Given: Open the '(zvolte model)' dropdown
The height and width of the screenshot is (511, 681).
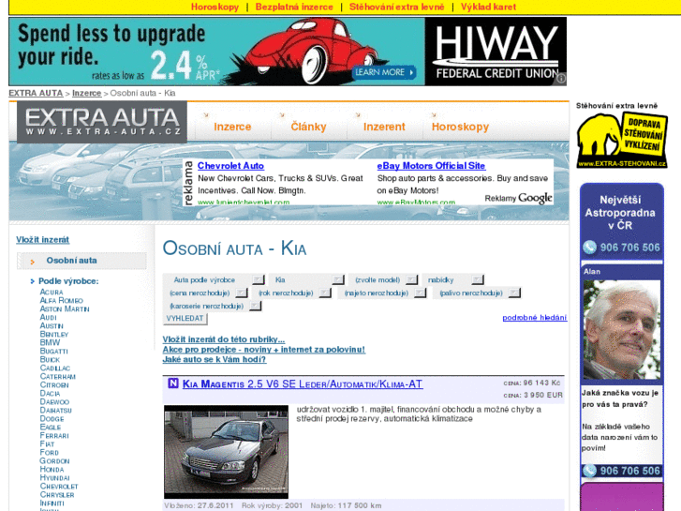Looking at the screenshot, I should coord(384,279).
